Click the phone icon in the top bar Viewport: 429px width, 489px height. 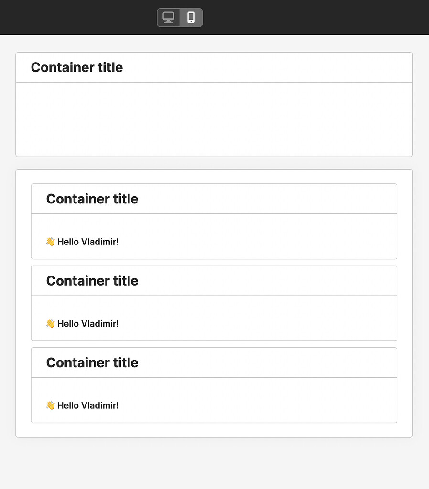click(192, 17)
